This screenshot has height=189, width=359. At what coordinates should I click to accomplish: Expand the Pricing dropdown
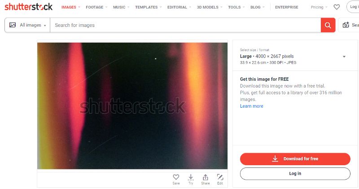click(x=319, y=7)
